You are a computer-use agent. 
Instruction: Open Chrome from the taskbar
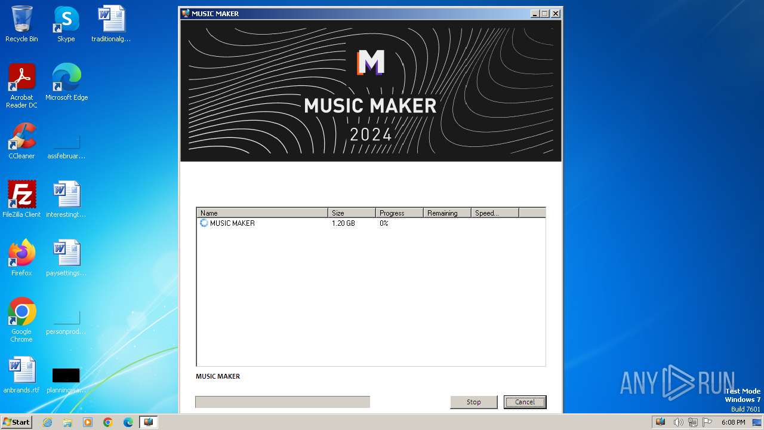(x=108, y=422)
